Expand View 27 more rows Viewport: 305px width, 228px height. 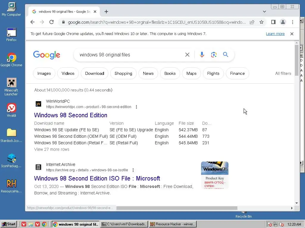52,150
